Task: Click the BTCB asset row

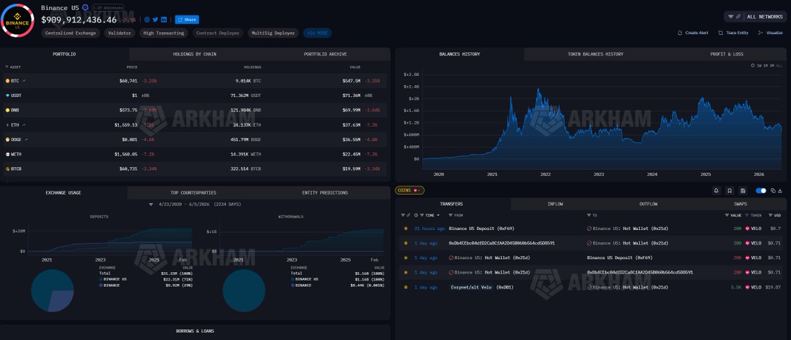Action: (x=195, y=169)
